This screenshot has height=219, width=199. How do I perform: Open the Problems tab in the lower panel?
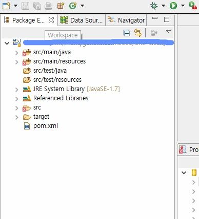(189, 150)
